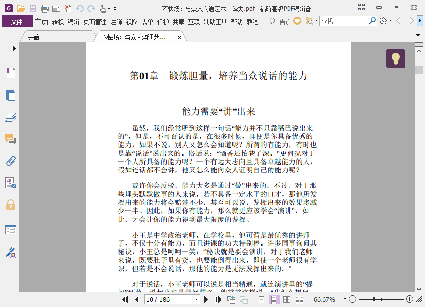Click the magnifier search icon in find box
This screenshot has width=425, height=307.
click(373, 20)
